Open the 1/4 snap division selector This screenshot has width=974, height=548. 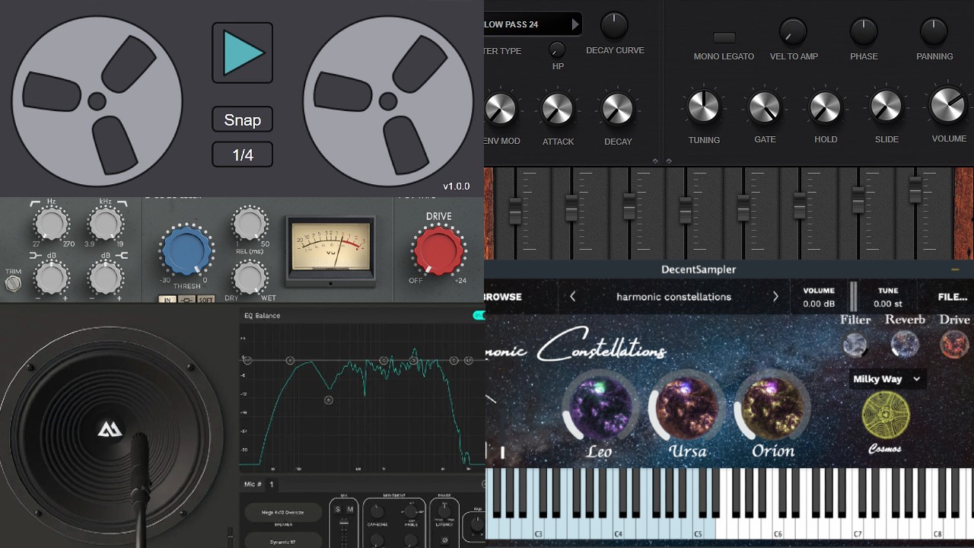pos(243,155)
